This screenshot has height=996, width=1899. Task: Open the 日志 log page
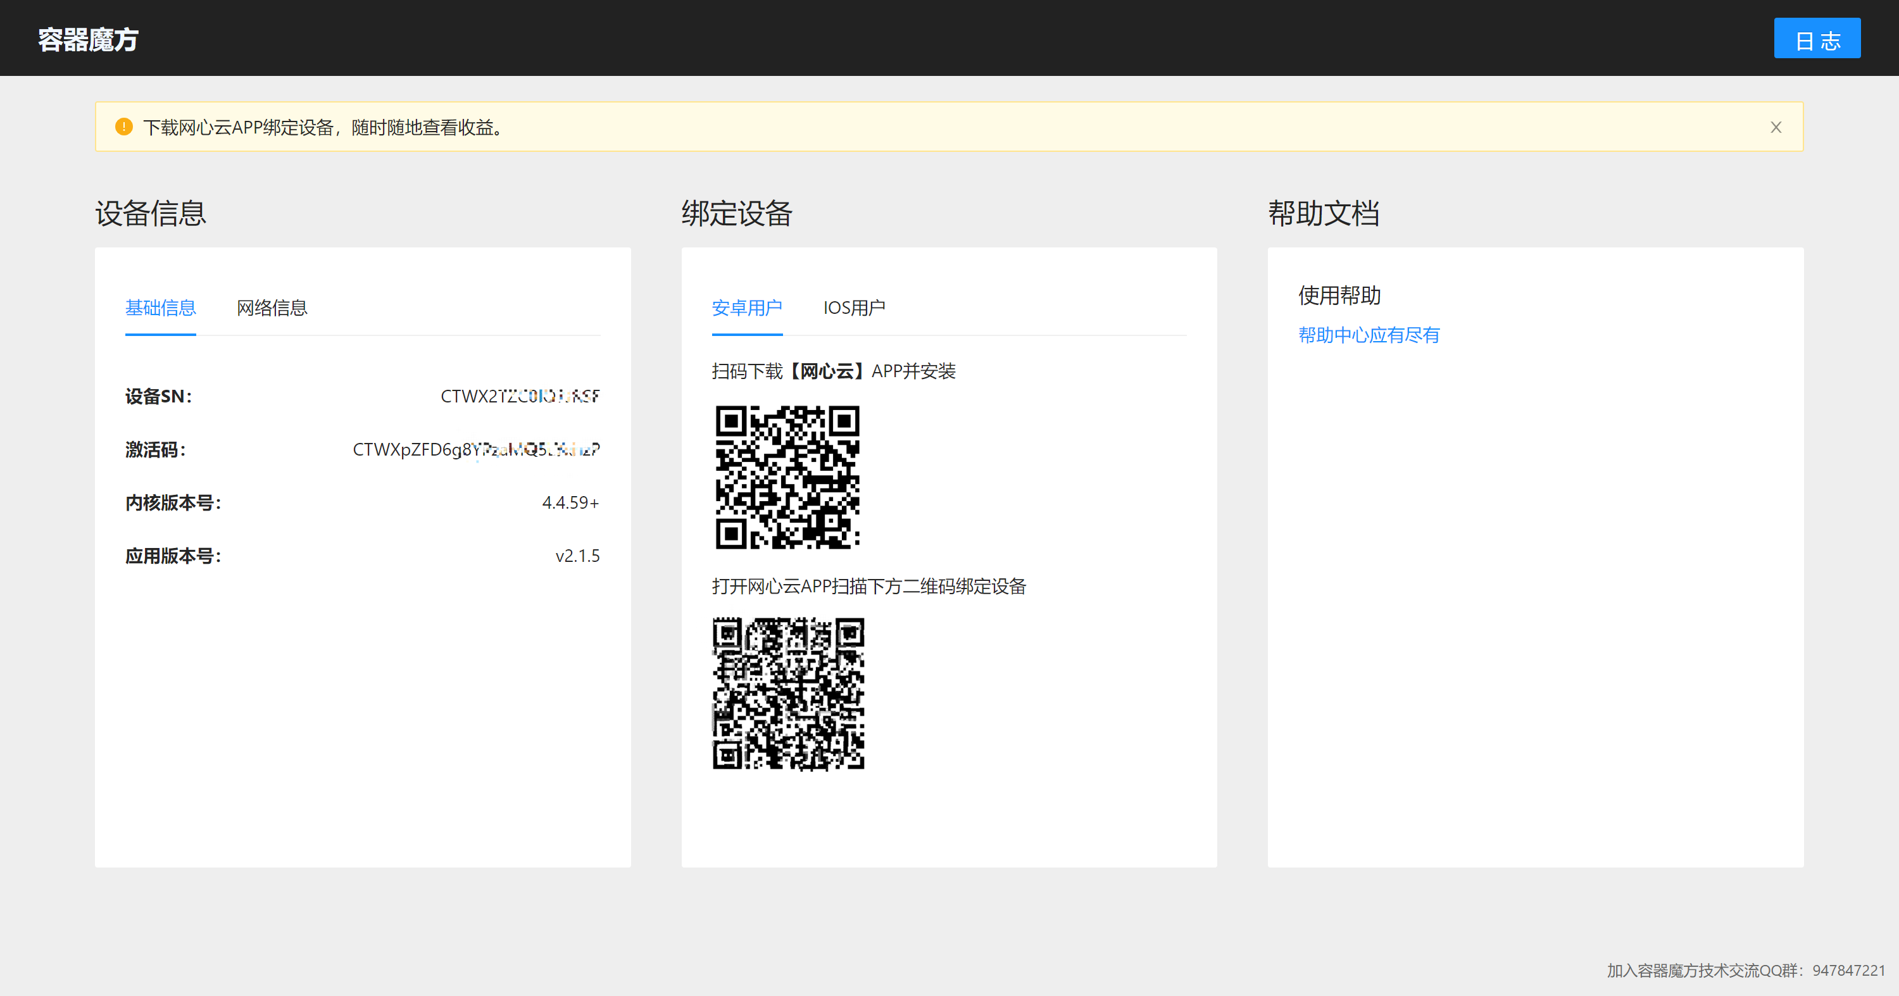(1817, 39)
